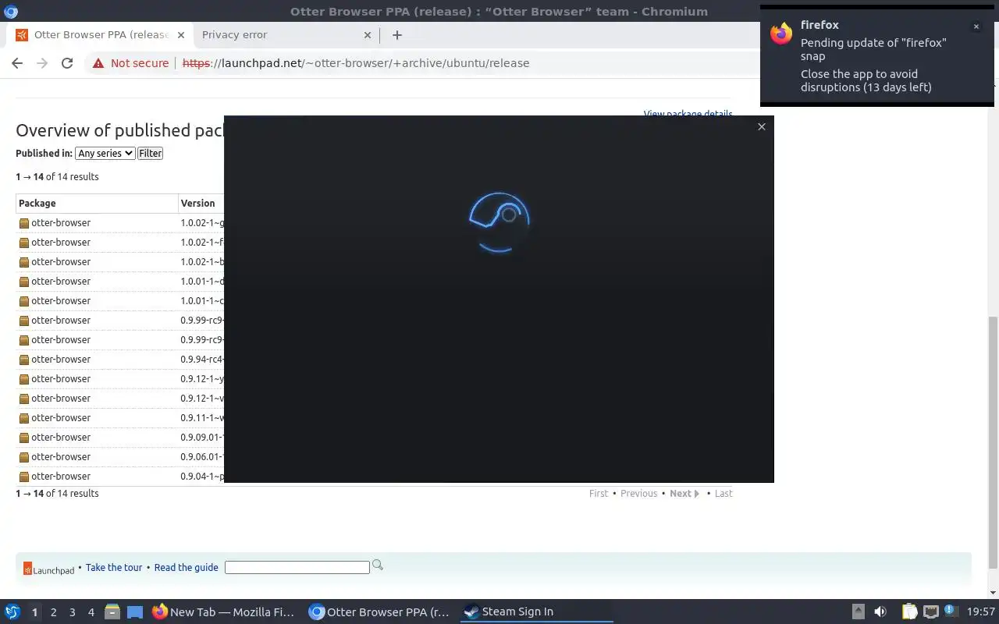999x624 pixels.
Task: Click the package icon in the 0.9.09.01 row
Action: pos(24,438)
